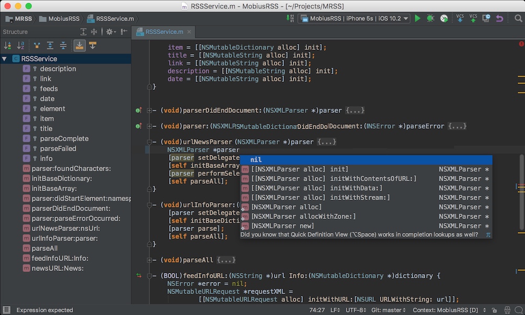Toggle Autoscroll from Source button
The height and width of the screenshot is (315, 525).
[x=93, y=46]
